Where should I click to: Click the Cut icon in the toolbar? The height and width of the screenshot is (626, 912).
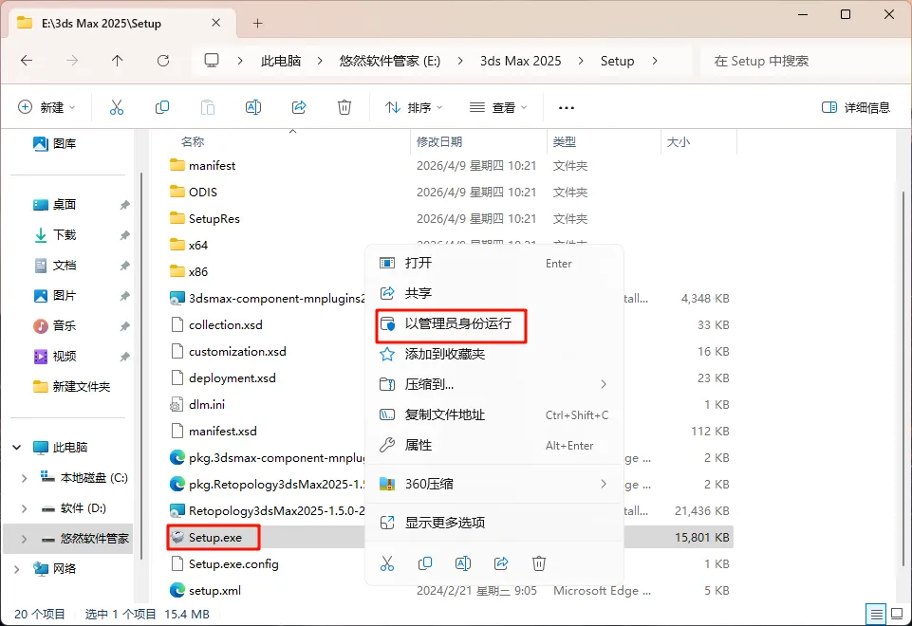117,107
